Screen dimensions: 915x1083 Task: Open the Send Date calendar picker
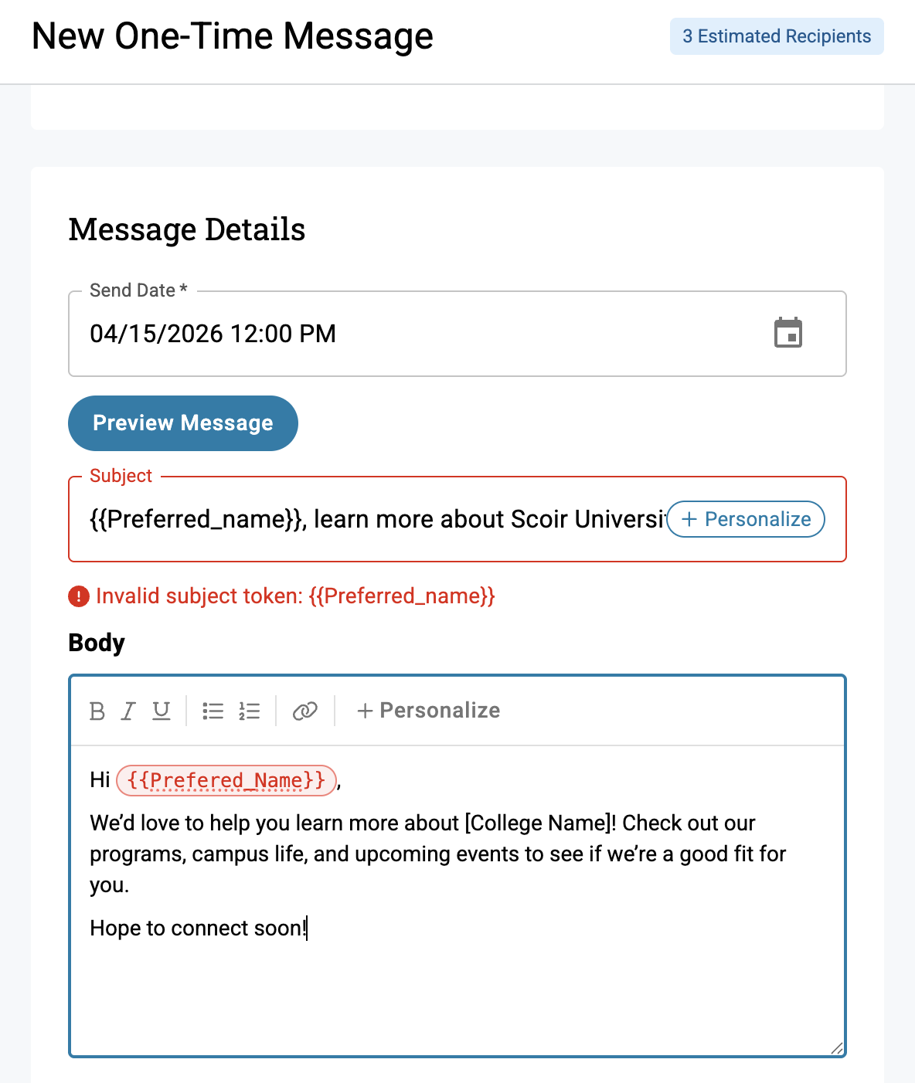coord(788,333)
